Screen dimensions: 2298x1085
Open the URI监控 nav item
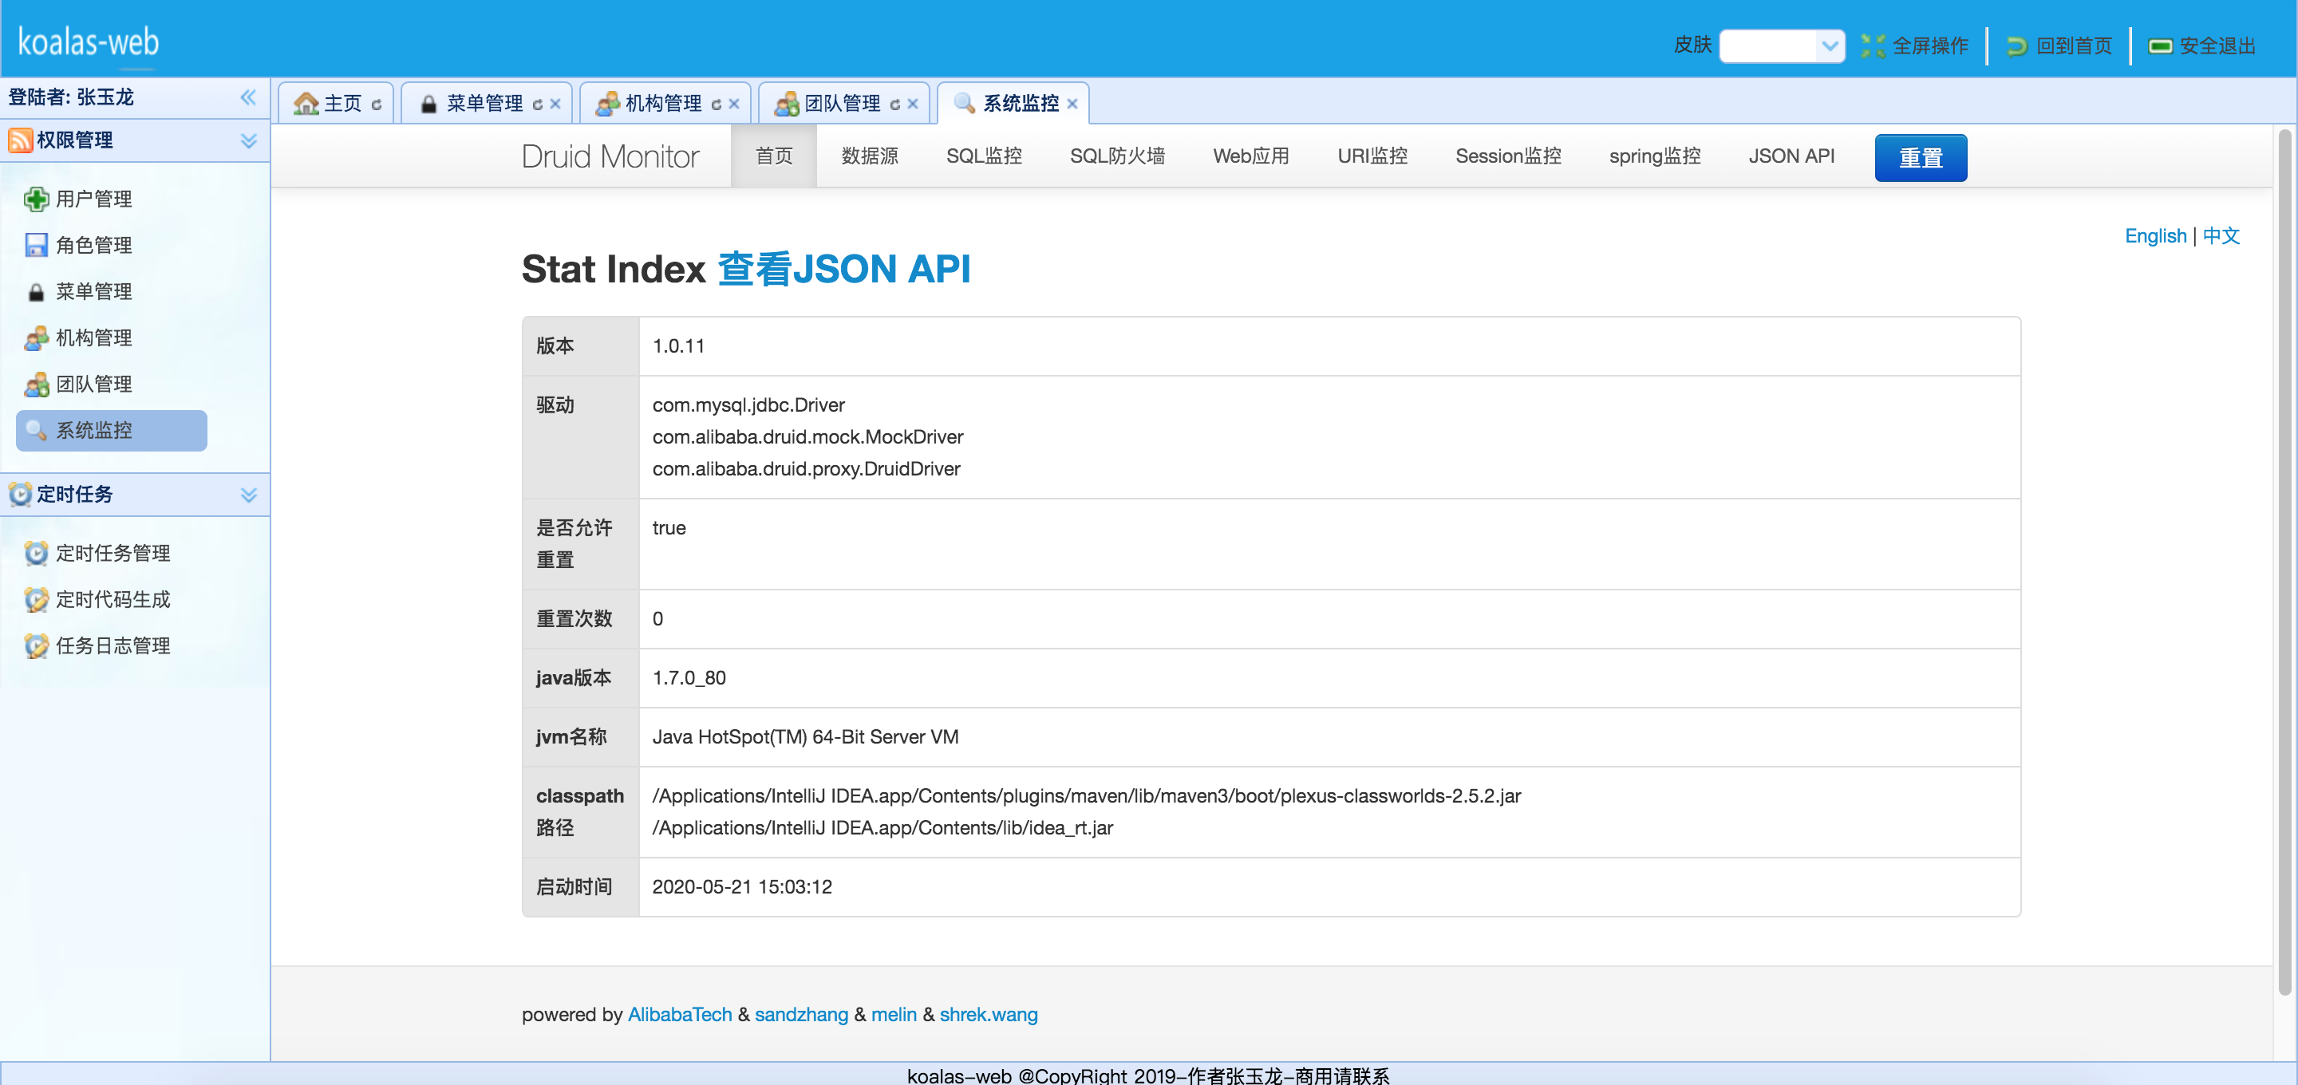pos(1372,156)
